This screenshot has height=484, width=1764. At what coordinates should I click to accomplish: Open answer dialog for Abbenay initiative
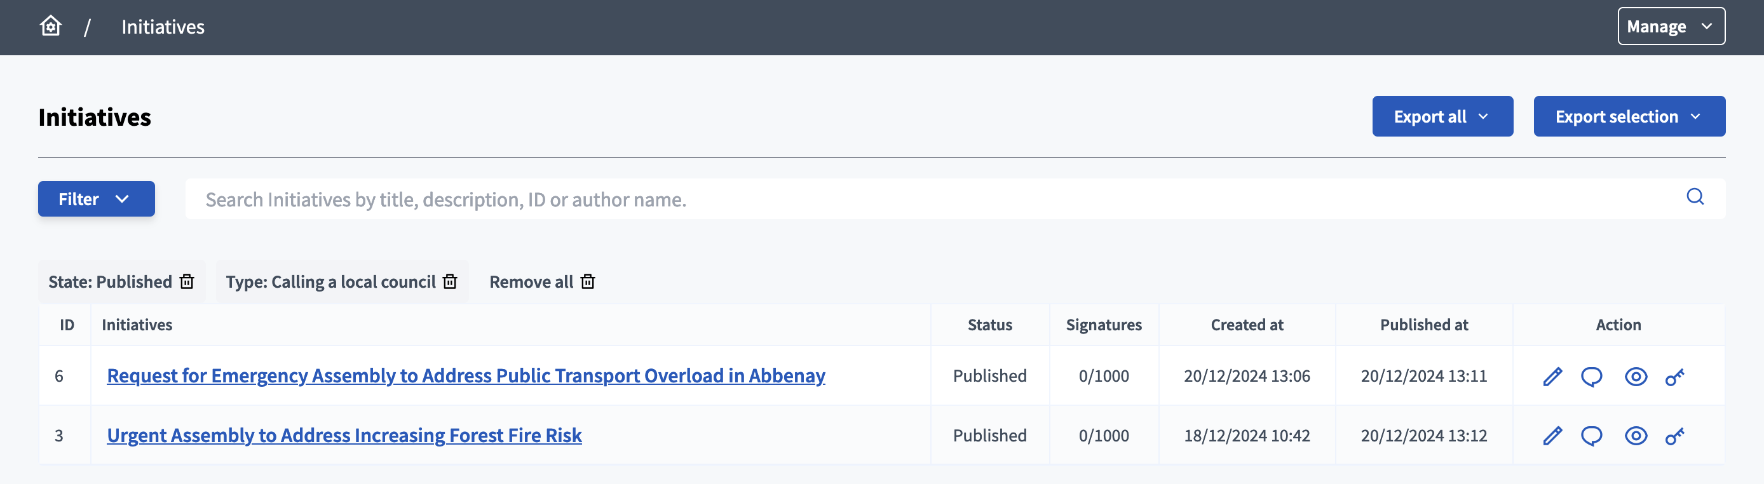coord(1591,376)
